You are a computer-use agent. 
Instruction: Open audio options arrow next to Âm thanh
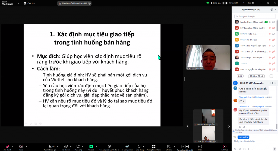click(12, 147)
